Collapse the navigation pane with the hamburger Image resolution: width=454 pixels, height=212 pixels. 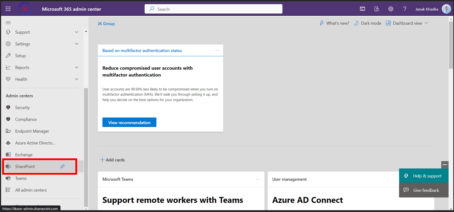(x=8, y=22)
